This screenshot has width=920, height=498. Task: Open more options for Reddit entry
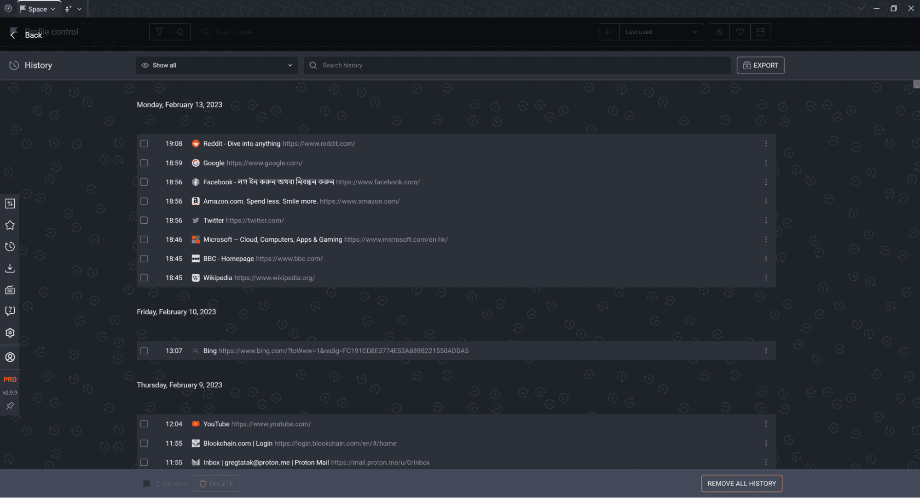(x=766, y=144)
